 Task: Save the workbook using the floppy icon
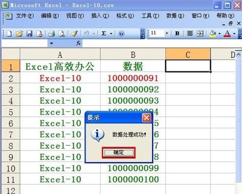point(29,33)
